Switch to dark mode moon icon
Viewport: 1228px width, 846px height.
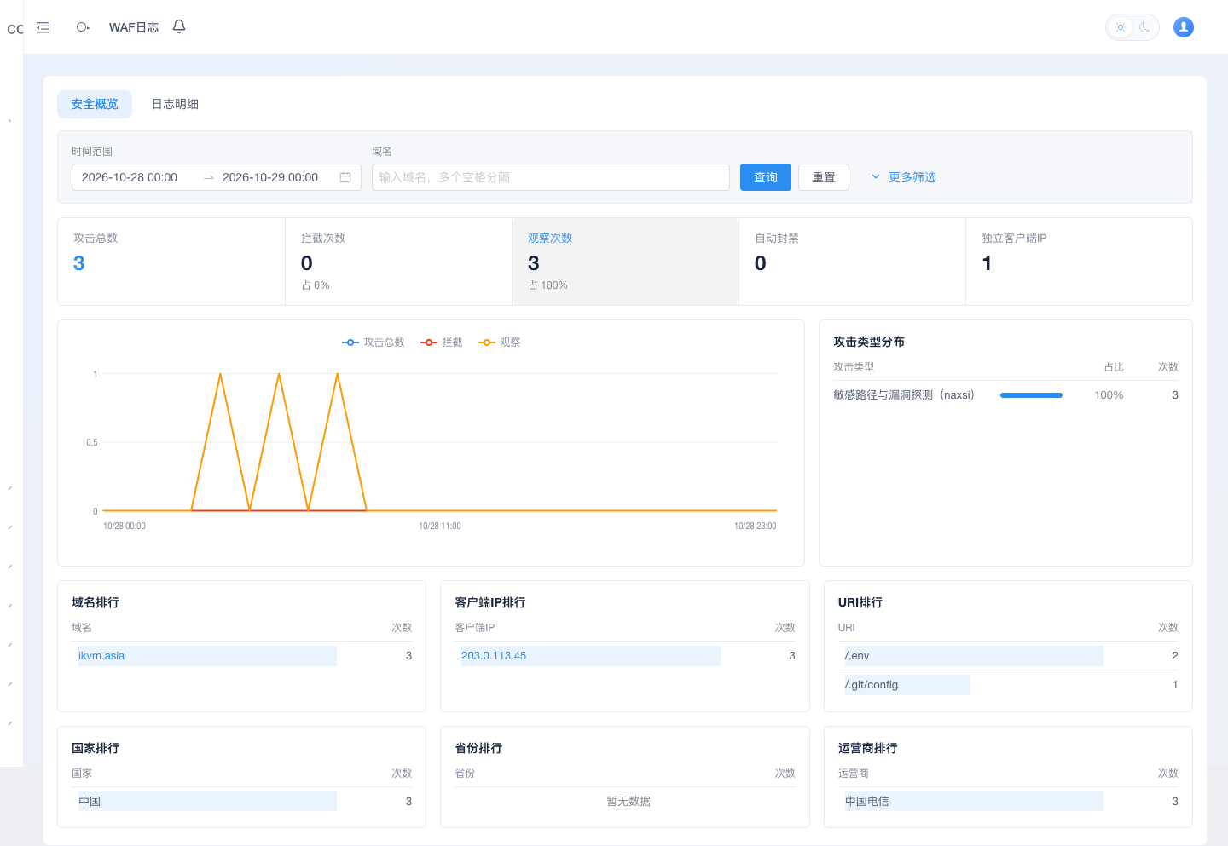coord(1144,27)
